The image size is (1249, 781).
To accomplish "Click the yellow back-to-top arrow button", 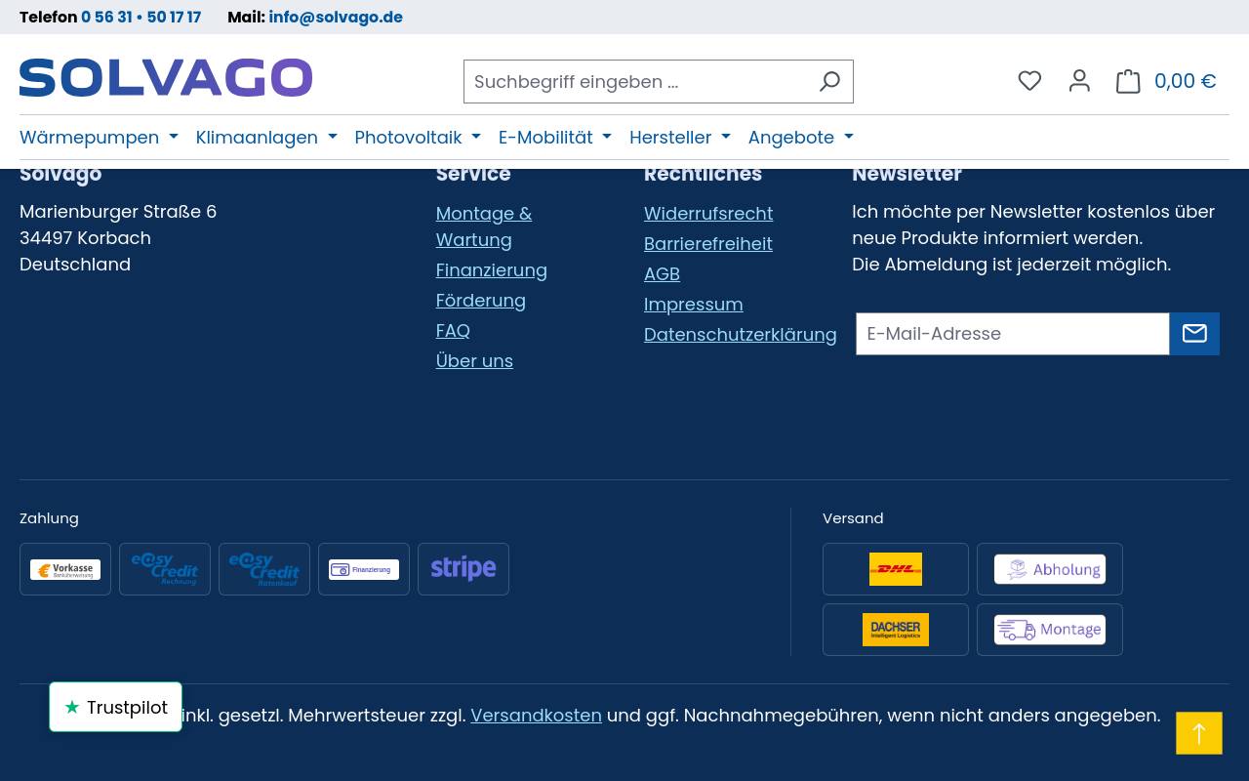I will (1199, 733).
